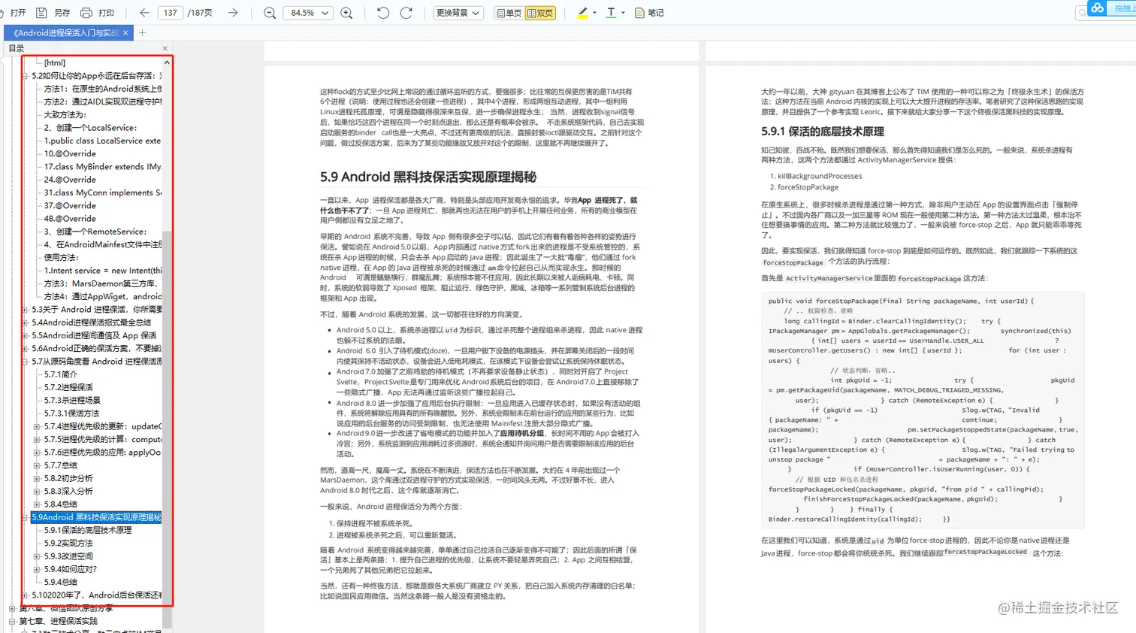Click the zoom out magnifier icon
This screenshot has height=633, width=1136.
[270, 13]
